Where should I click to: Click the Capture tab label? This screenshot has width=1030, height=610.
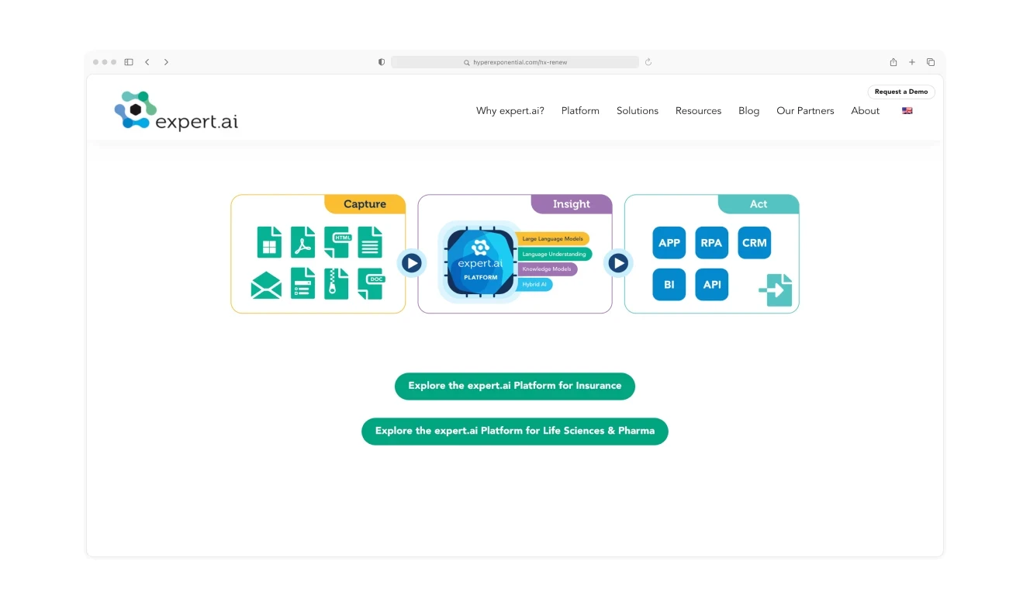(365, 204)
